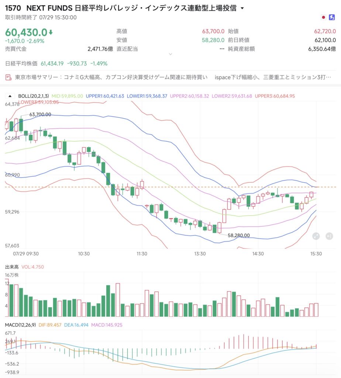The height and width of the screenshot is (378, 341).
Task: Click the 高値 value 63,700.0
Action: coord(213,31)
